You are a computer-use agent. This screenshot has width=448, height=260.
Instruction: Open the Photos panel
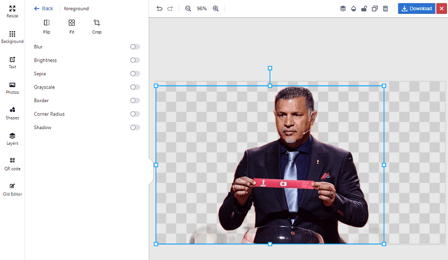[13, 88]
